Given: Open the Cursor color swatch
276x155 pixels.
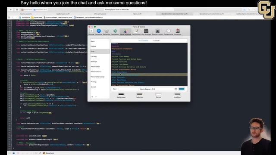Looking at the screenshot, I should 158,94.
